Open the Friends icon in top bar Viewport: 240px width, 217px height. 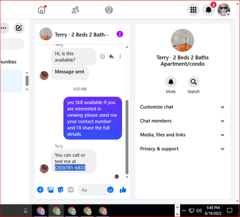[x=75, y=10]
